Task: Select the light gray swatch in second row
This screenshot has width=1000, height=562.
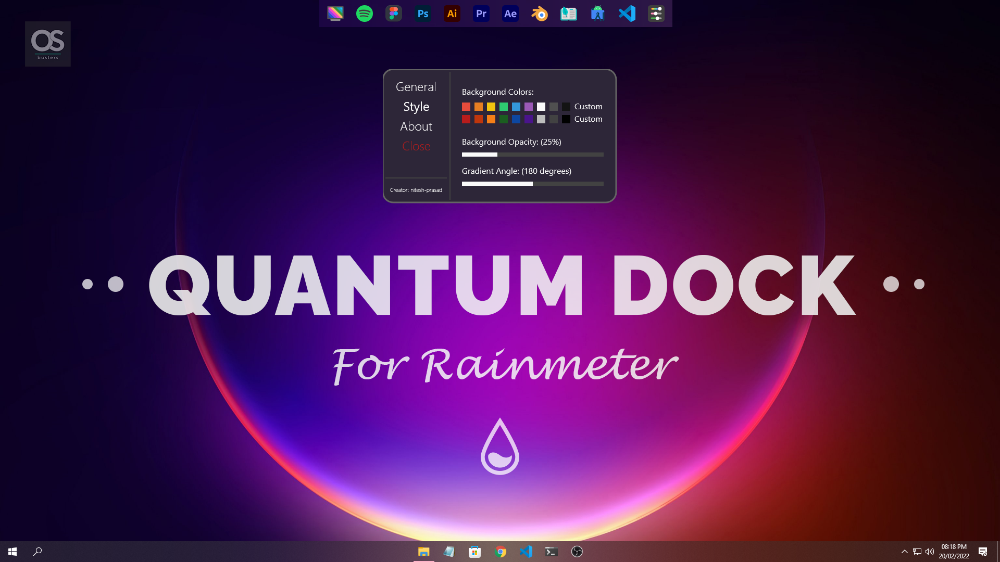Action: pos(541,119)
